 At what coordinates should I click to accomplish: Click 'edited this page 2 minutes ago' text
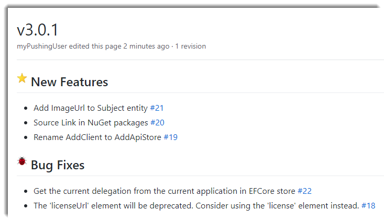119,46
